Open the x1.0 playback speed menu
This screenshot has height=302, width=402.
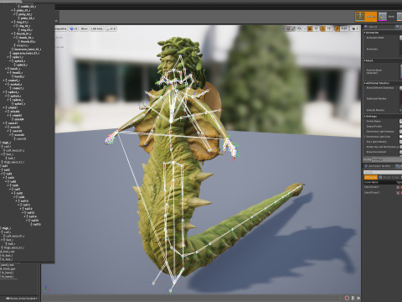pyautogui.click(x=111, y=29)
